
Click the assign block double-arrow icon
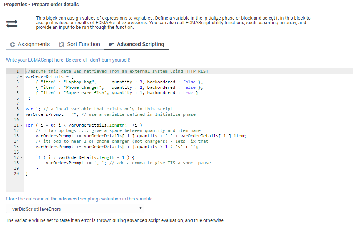coord(12,23)
